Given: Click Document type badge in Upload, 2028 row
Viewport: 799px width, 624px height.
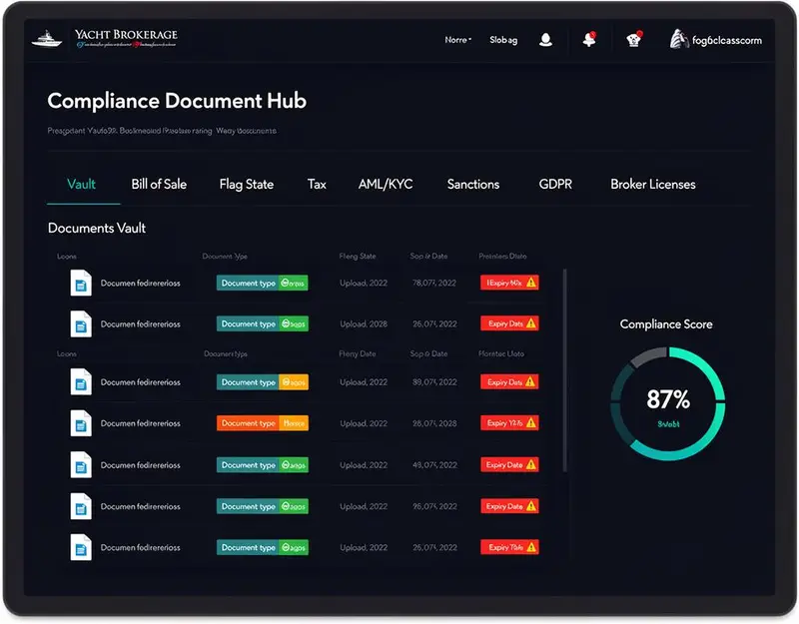Looking at the screenshot, I should tap(262, 323).
